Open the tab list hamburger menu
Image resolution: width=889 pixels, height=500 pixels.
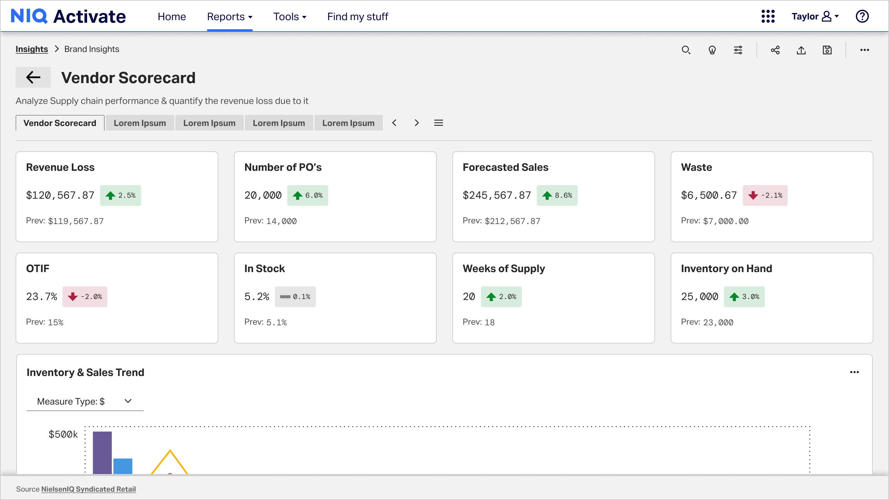coord(438,123)
